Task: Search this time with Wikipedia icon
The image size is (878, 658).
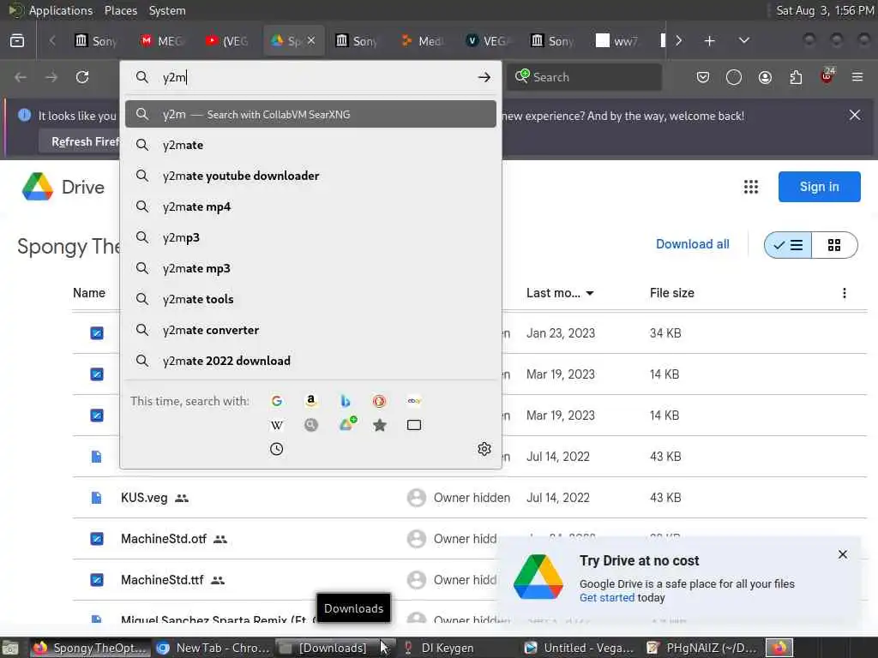Action: pyautogui.click(x=277, y=425)
